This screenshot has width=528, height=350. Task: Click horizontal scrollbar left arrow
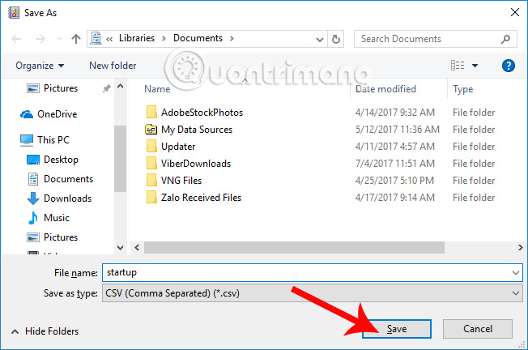(x=137, y=248)
